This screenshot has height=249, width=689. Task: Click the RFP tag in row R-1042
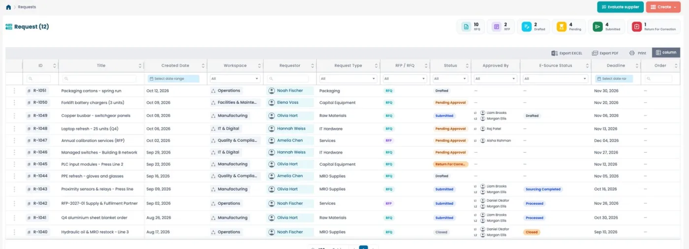click(x=389, y=203)
